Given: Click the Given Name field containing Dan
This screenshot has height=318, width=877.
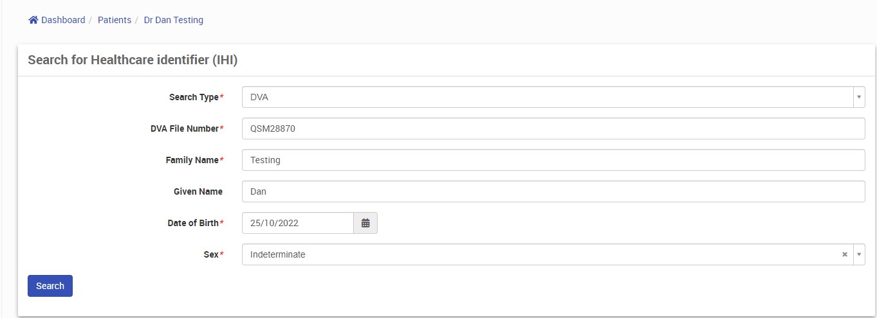Looking at the screenshot, I should [553, 191].
